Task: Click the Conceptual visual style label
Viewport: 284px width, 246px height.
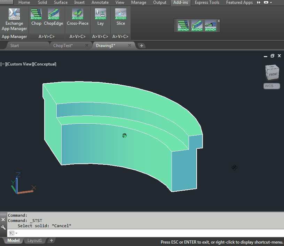Action: click(45, 64)
